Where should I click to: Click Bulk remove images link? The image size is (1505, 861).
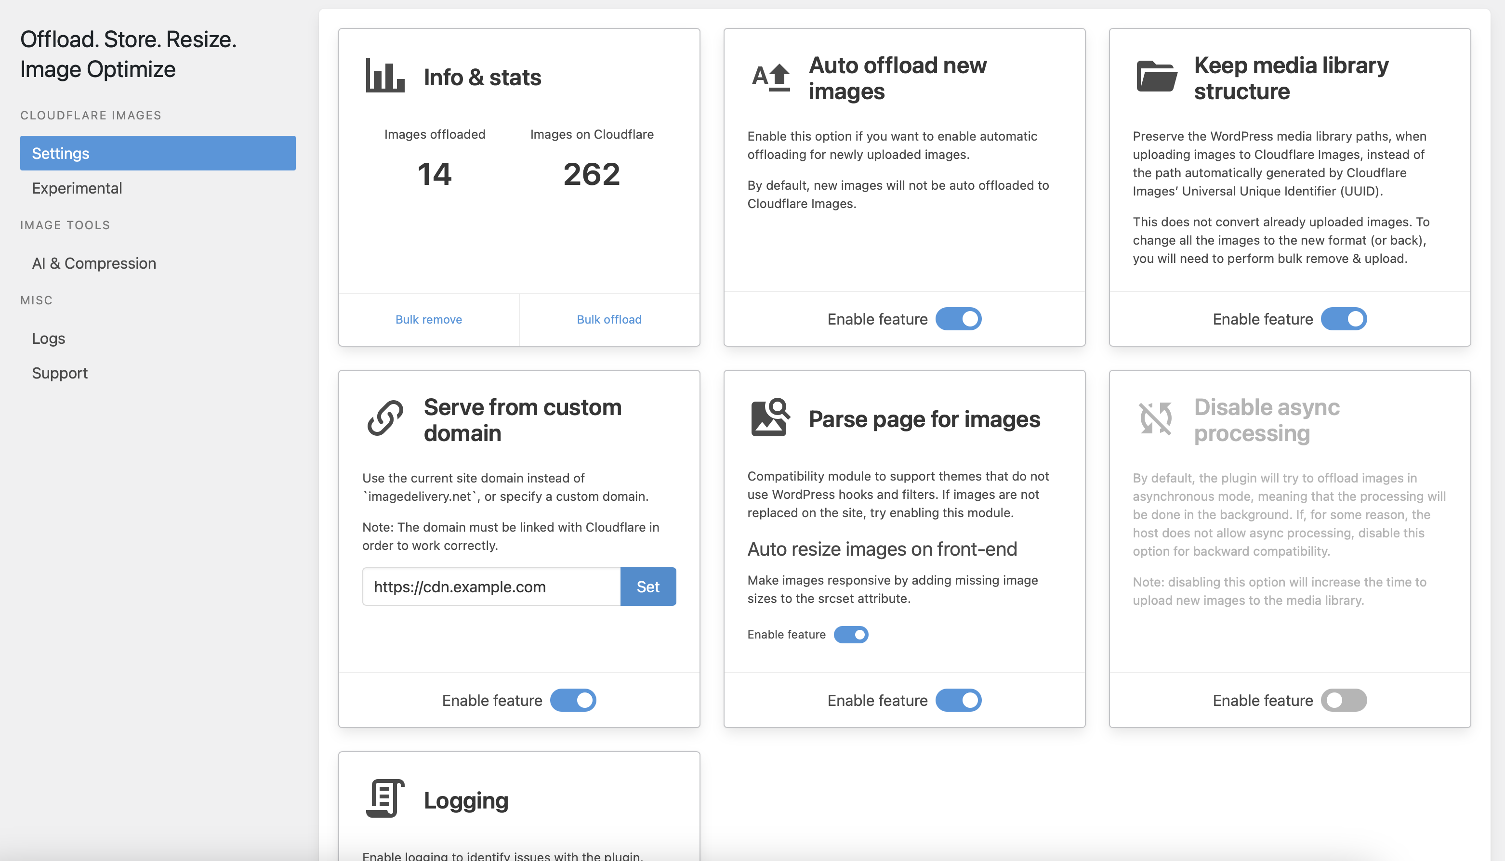[x=428, y=318]
